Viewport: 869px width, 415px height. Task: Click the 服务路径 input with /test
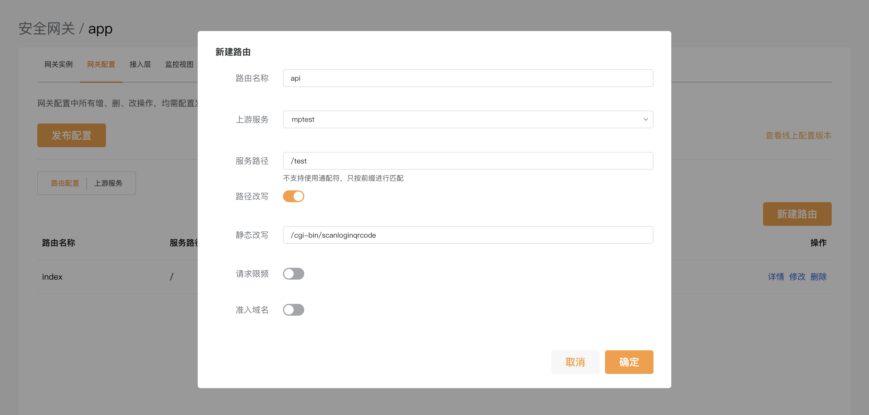(468, 161)
